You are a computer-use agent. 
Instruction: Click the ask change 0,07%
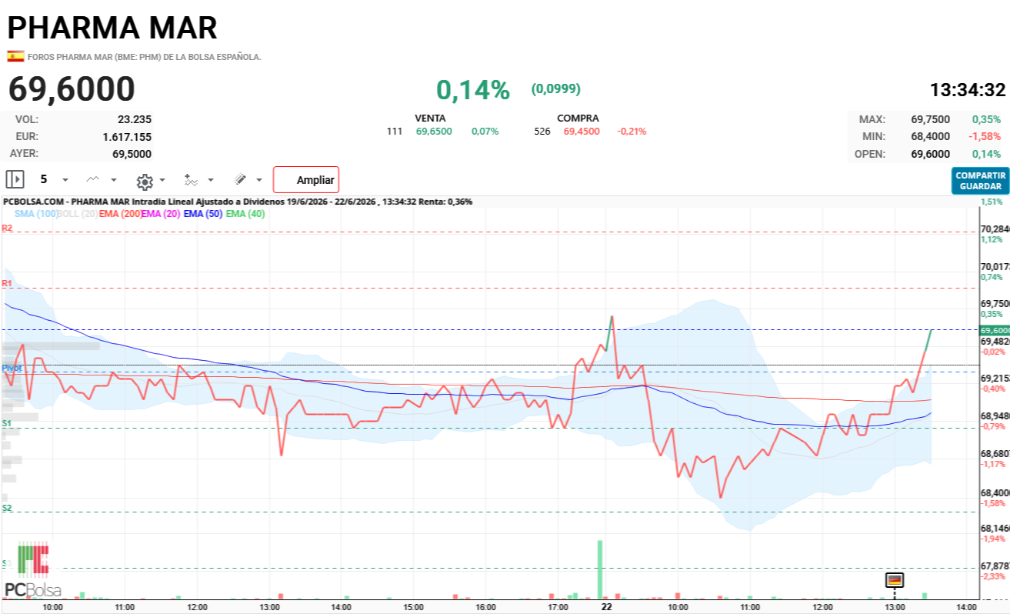click(485, 132)
